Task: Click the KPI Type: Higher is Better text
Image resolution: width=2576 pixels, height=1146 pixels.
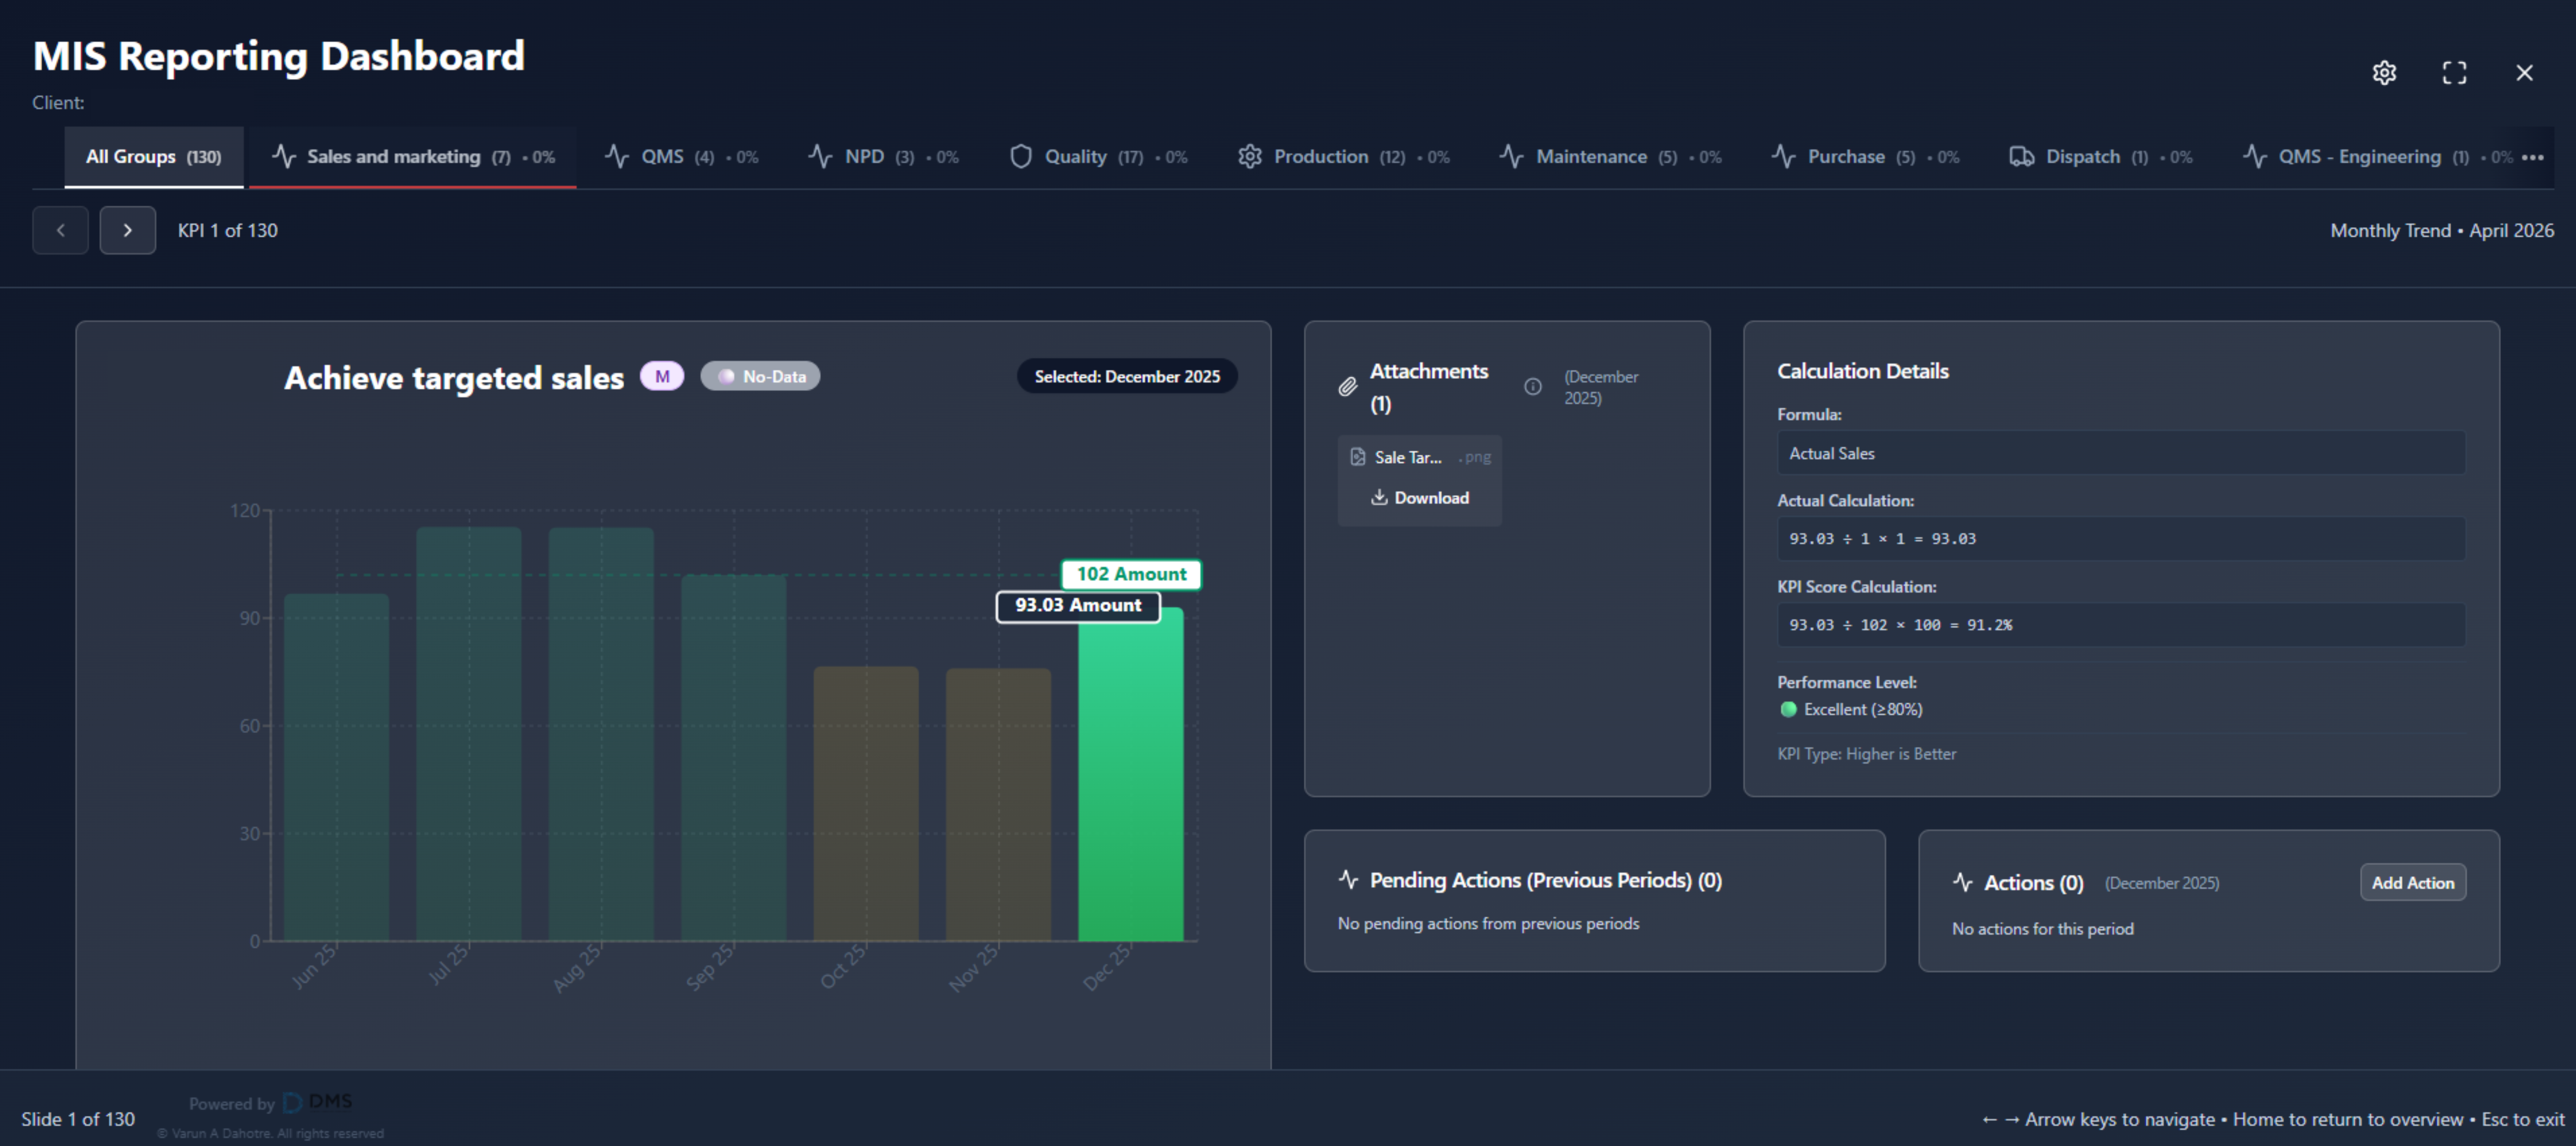Action: click(1866, 754)
